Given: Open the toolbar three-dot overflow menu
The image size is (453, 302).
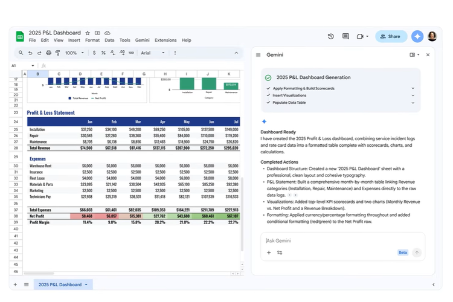Looking at the screenshot, I should tap(175, 53).
